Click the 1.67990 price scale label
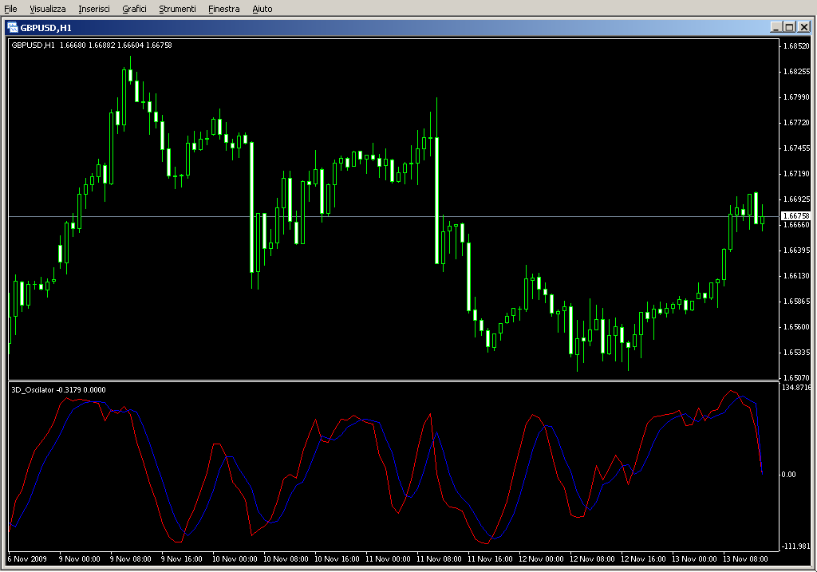The image size is (817, 572). point(797,97)
